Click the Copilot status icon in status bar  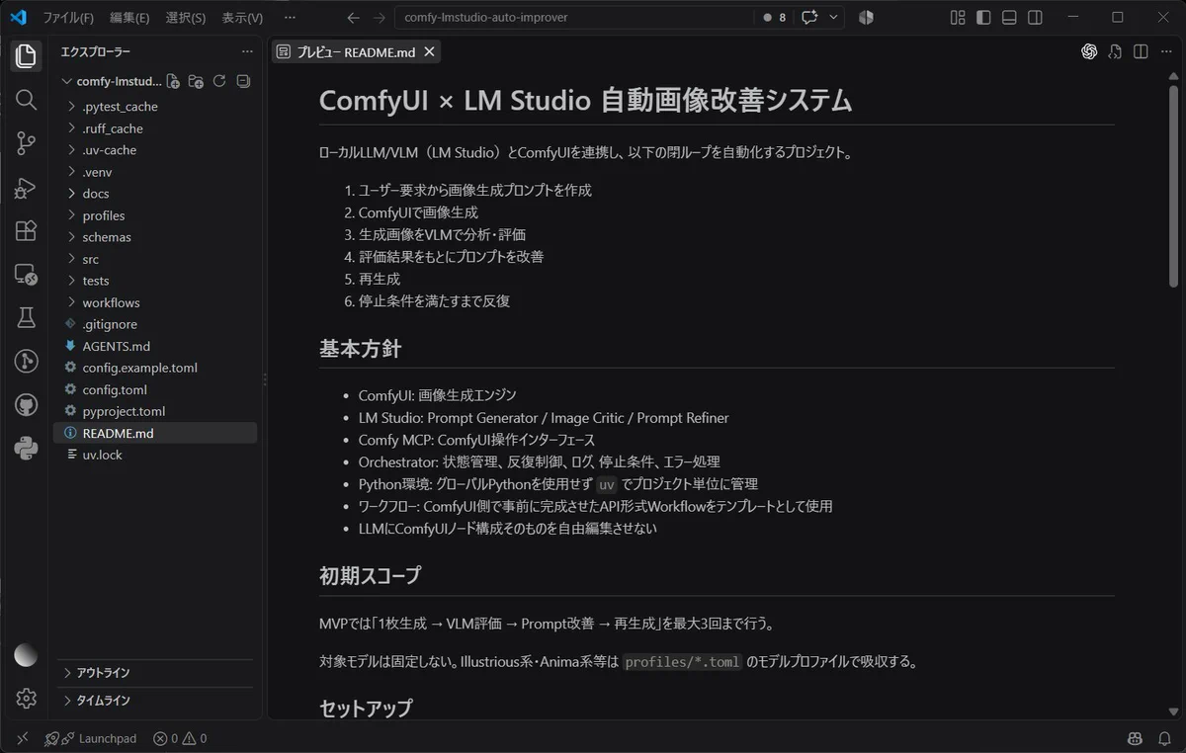[1135, 738]
